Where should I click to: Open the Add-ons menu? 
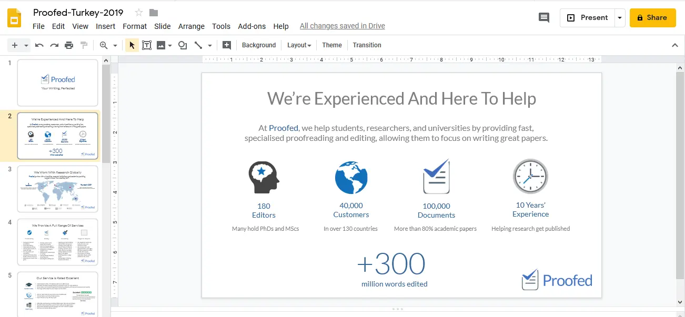pos(252,26)
